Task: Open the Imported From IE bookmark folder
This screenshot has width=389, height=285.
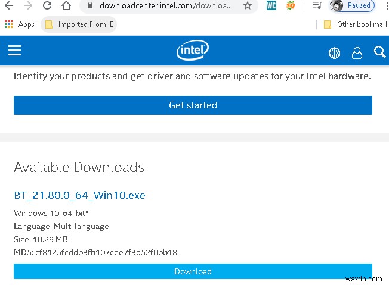Action: pyautogui.click(x=79, y=24)
